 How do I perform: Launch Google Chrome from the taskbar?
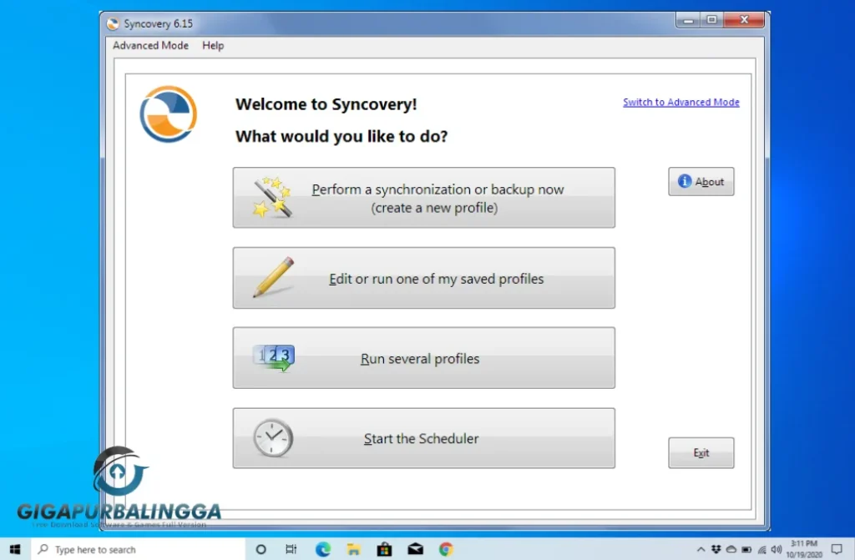447,549
